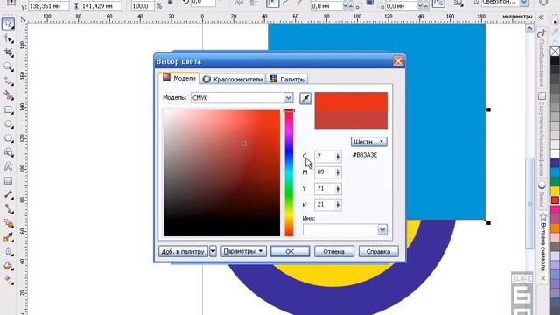Click the height field 141,429 мм
560x315 pixels.
click(x=101, y=6)
